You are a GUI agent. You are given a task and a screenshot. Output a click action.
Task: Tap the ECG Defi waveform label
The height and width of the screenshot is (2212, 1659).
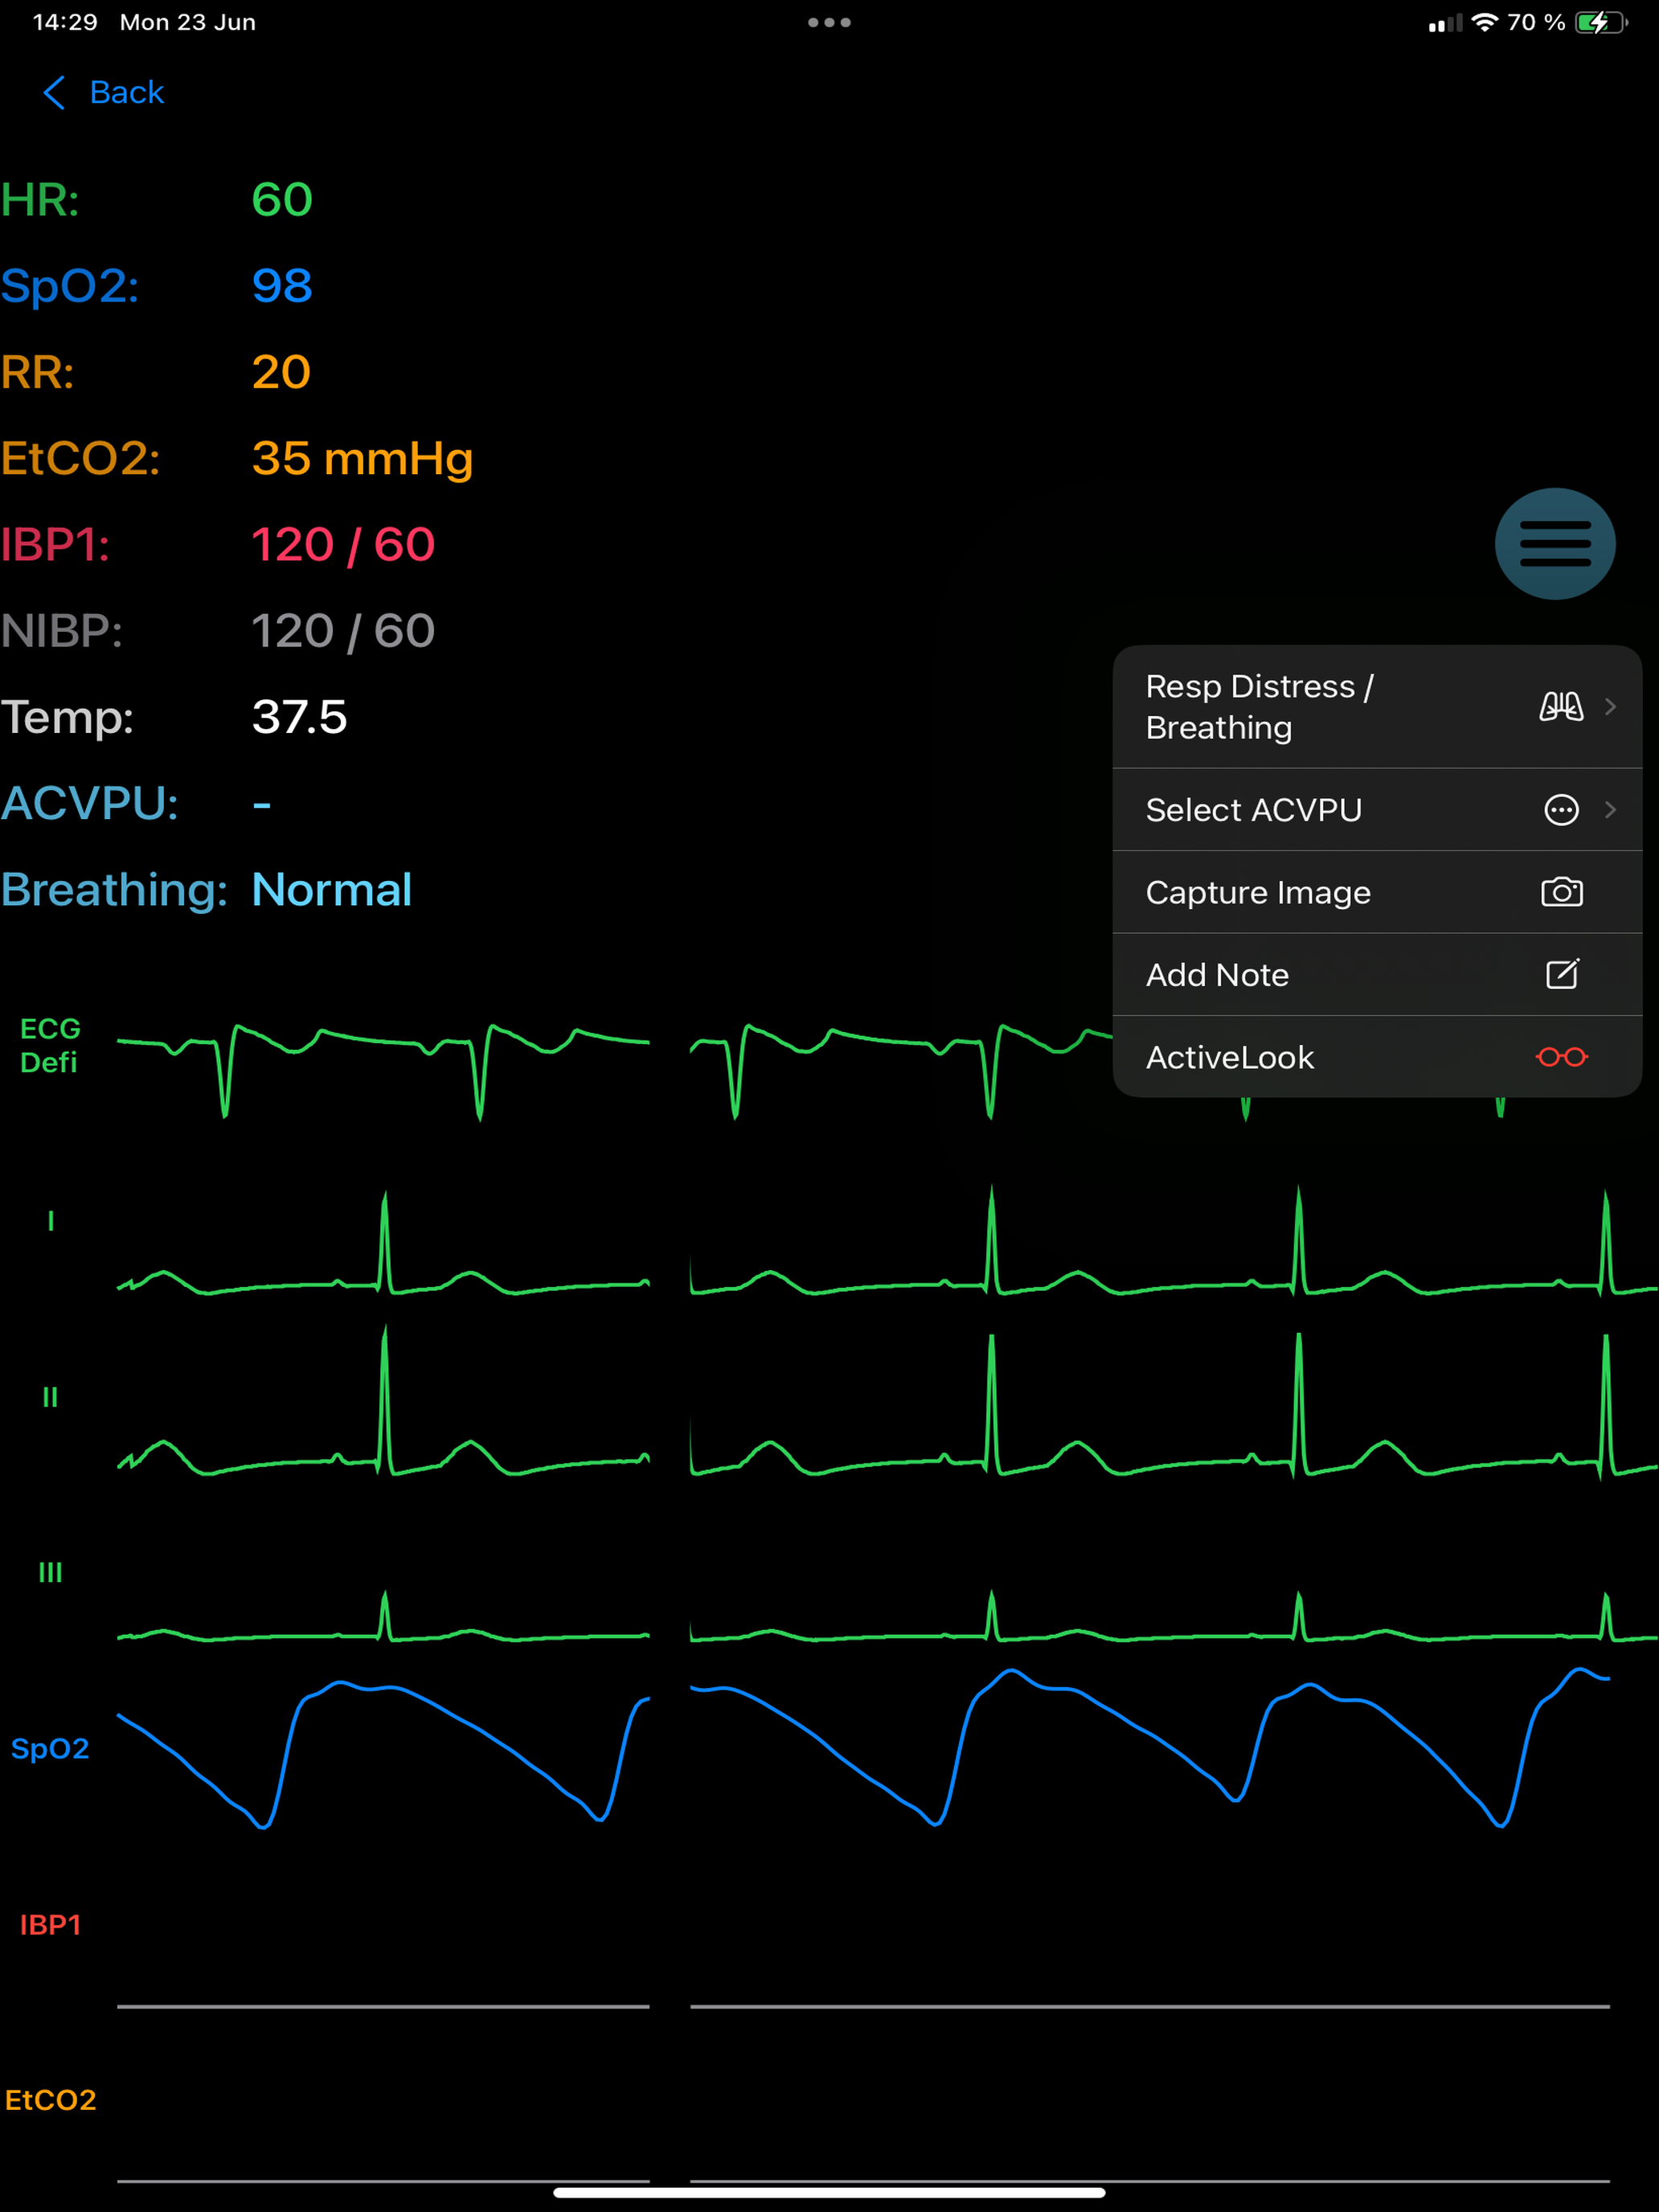(50, 1045)
